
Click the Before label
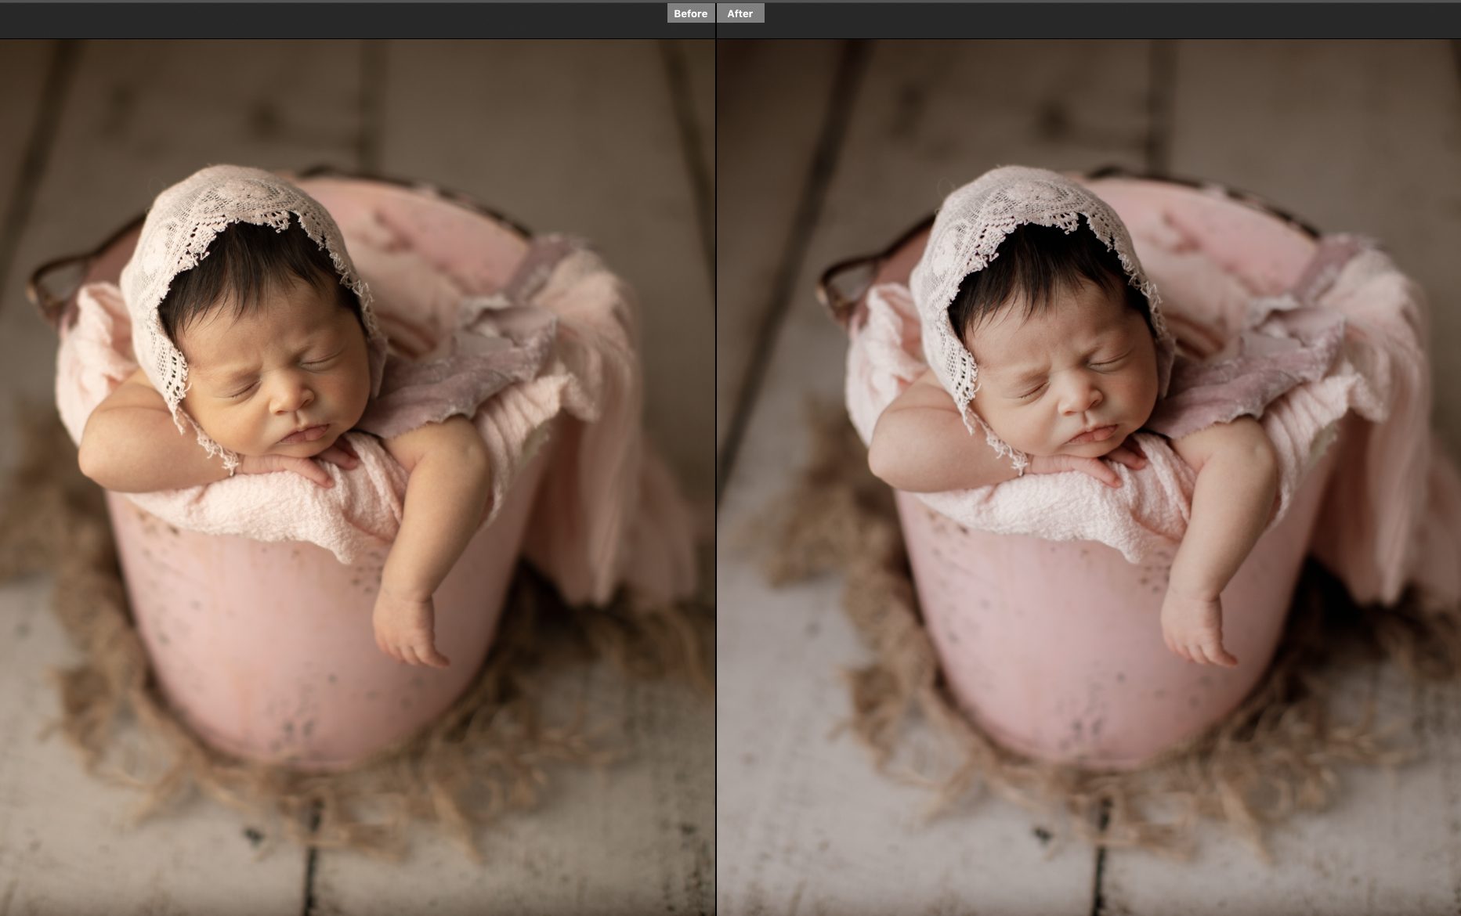pos(690,13)
